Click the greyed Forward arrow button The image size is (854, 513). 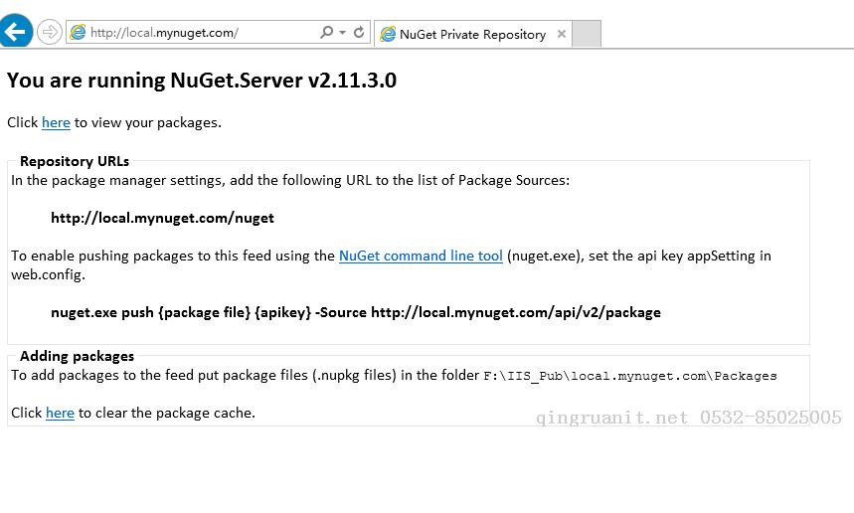pyautogui.click(x=49, y=32)
